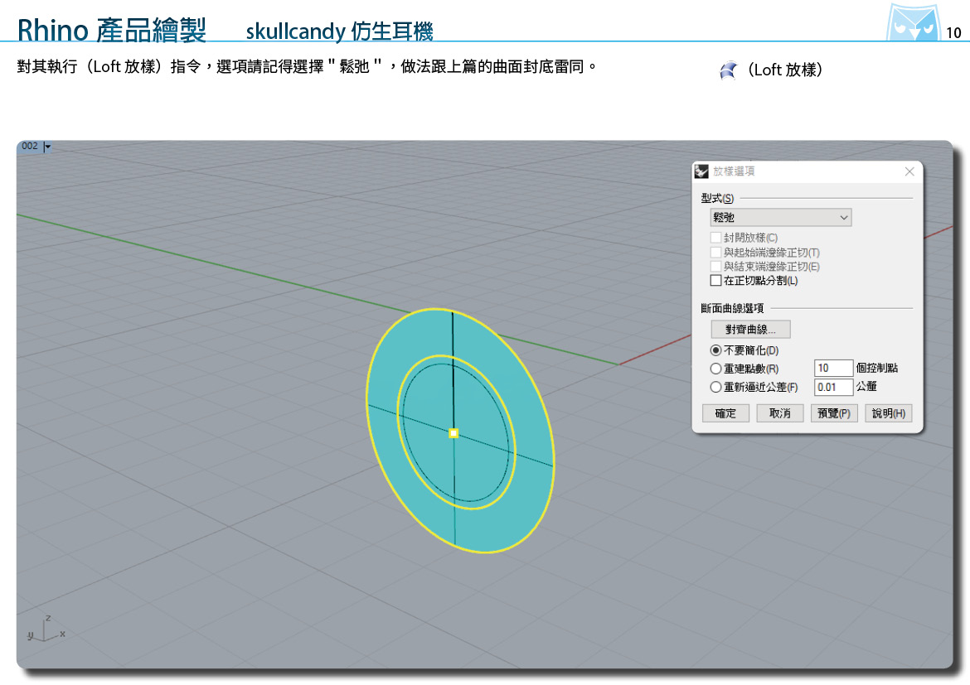The height and width of the screenshot is (685, 970).
Task: Click the control point count field showing 10
Action: 833,369
